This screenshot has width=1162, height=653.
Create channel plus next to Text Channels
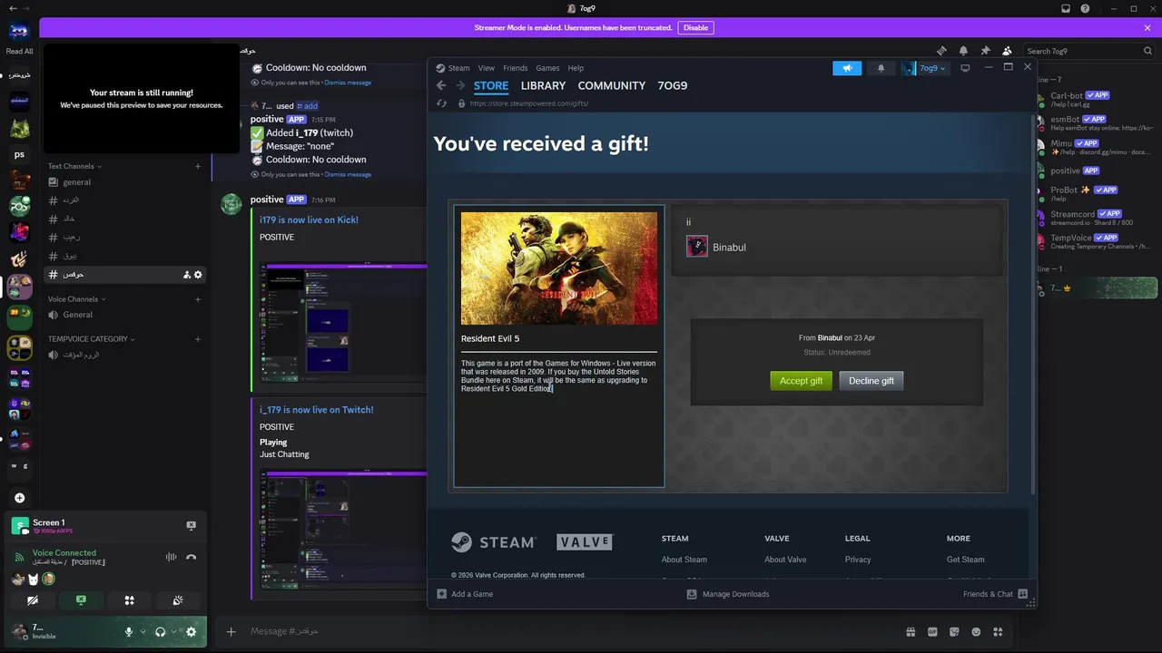click(x=198, y=166)
